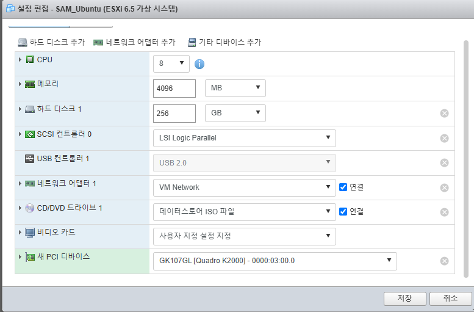The width and height of the screenshot is (474, 312).
Task: Click the SCSI 컨트롤러 0 label
Action: [64, 134]
